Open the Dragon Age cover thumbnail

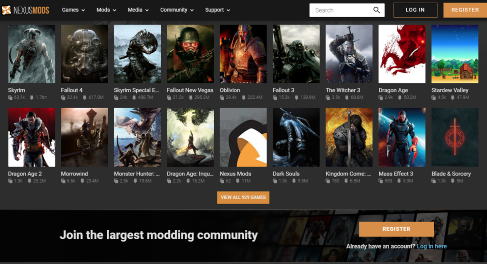coord(402,54)
